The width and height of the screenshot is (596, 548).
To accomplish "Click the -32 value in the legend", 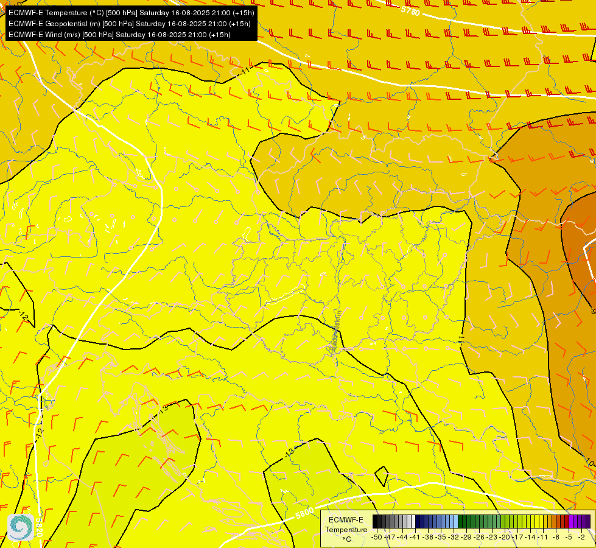I will coord(454,537).
